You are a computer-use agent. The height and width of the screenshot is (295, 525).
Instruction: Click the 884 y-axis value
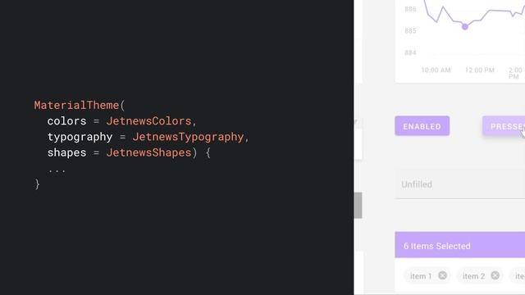[410, 52]
